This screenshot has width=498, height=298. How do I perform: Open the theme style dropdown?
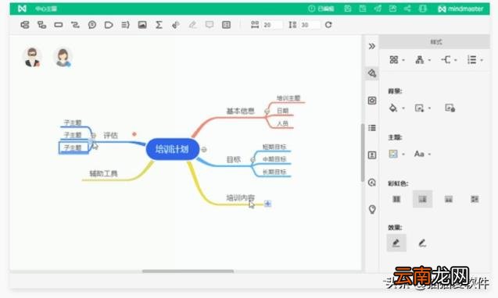click(396, 154)
